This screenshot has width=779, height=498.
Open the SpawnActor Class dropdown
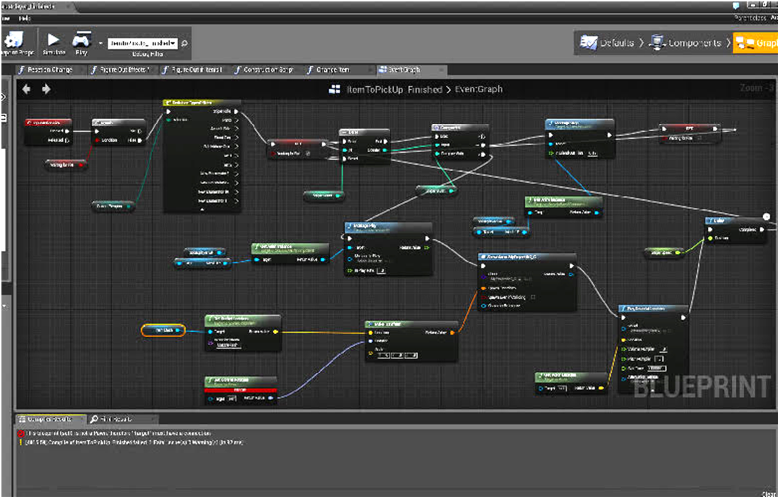509,279
